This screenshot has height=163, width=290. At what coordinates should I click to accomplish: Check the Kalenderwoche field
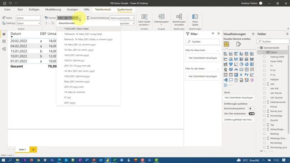click(264, 102)
